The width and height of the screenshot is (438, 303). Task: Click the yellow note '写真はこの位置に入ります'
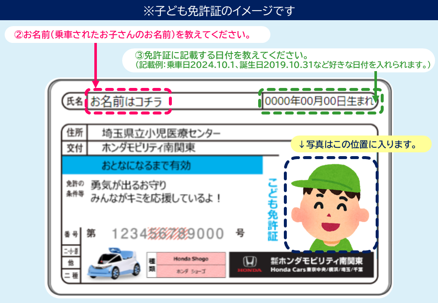coord(358,144)
